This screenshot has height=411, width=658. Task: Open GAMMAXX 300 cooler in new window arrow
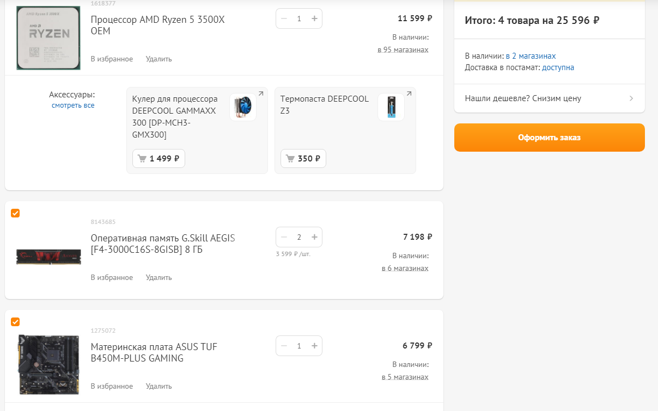261,94
